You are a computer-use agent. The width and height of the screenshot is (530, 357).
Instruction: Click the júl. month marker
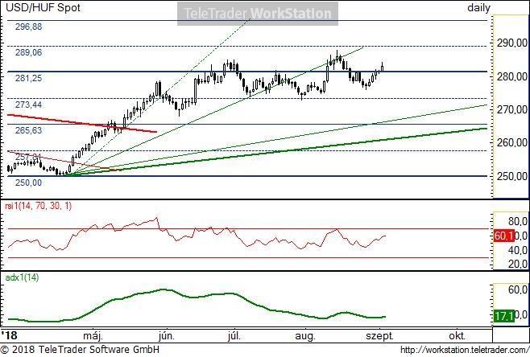(x=234, y=336)
